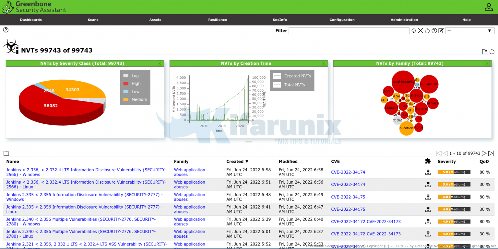
Task: Go to the previous page of NVTs
Action: click(445, 153)
